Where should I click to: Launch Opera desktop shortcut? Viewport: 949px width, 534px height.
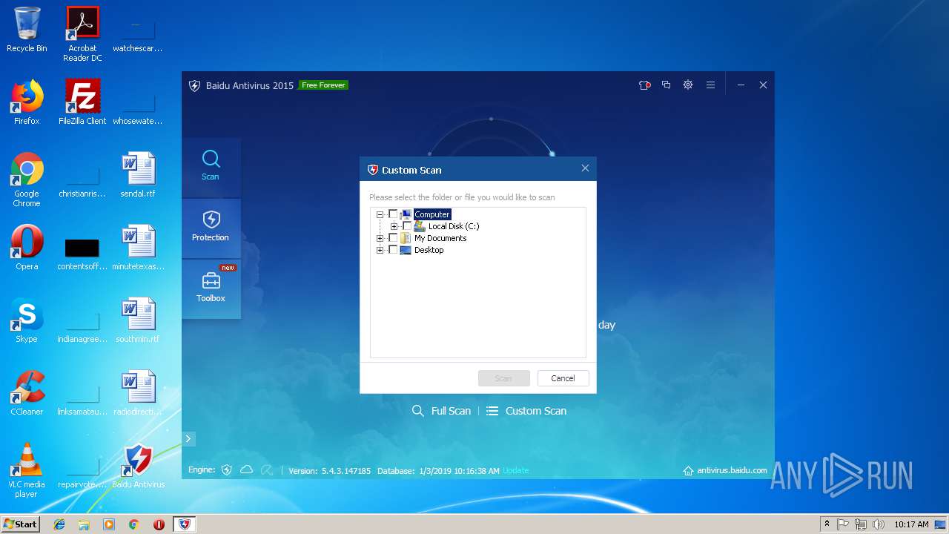[x=27, y=248]
